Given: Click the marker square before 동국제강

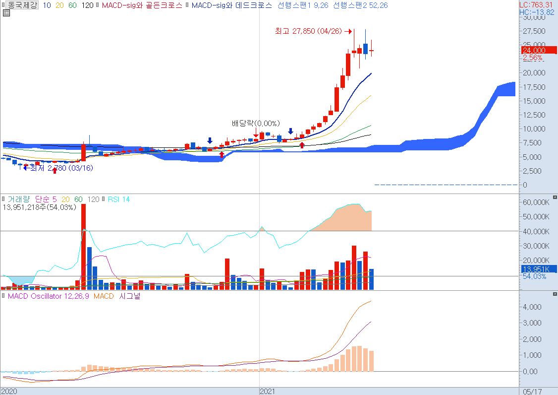Looking at the screenshot, I should [3, 5].
